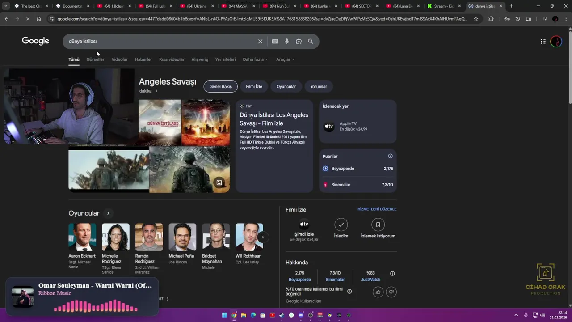
Task: Clear the search box with the X icon
Action: point(260,41)
